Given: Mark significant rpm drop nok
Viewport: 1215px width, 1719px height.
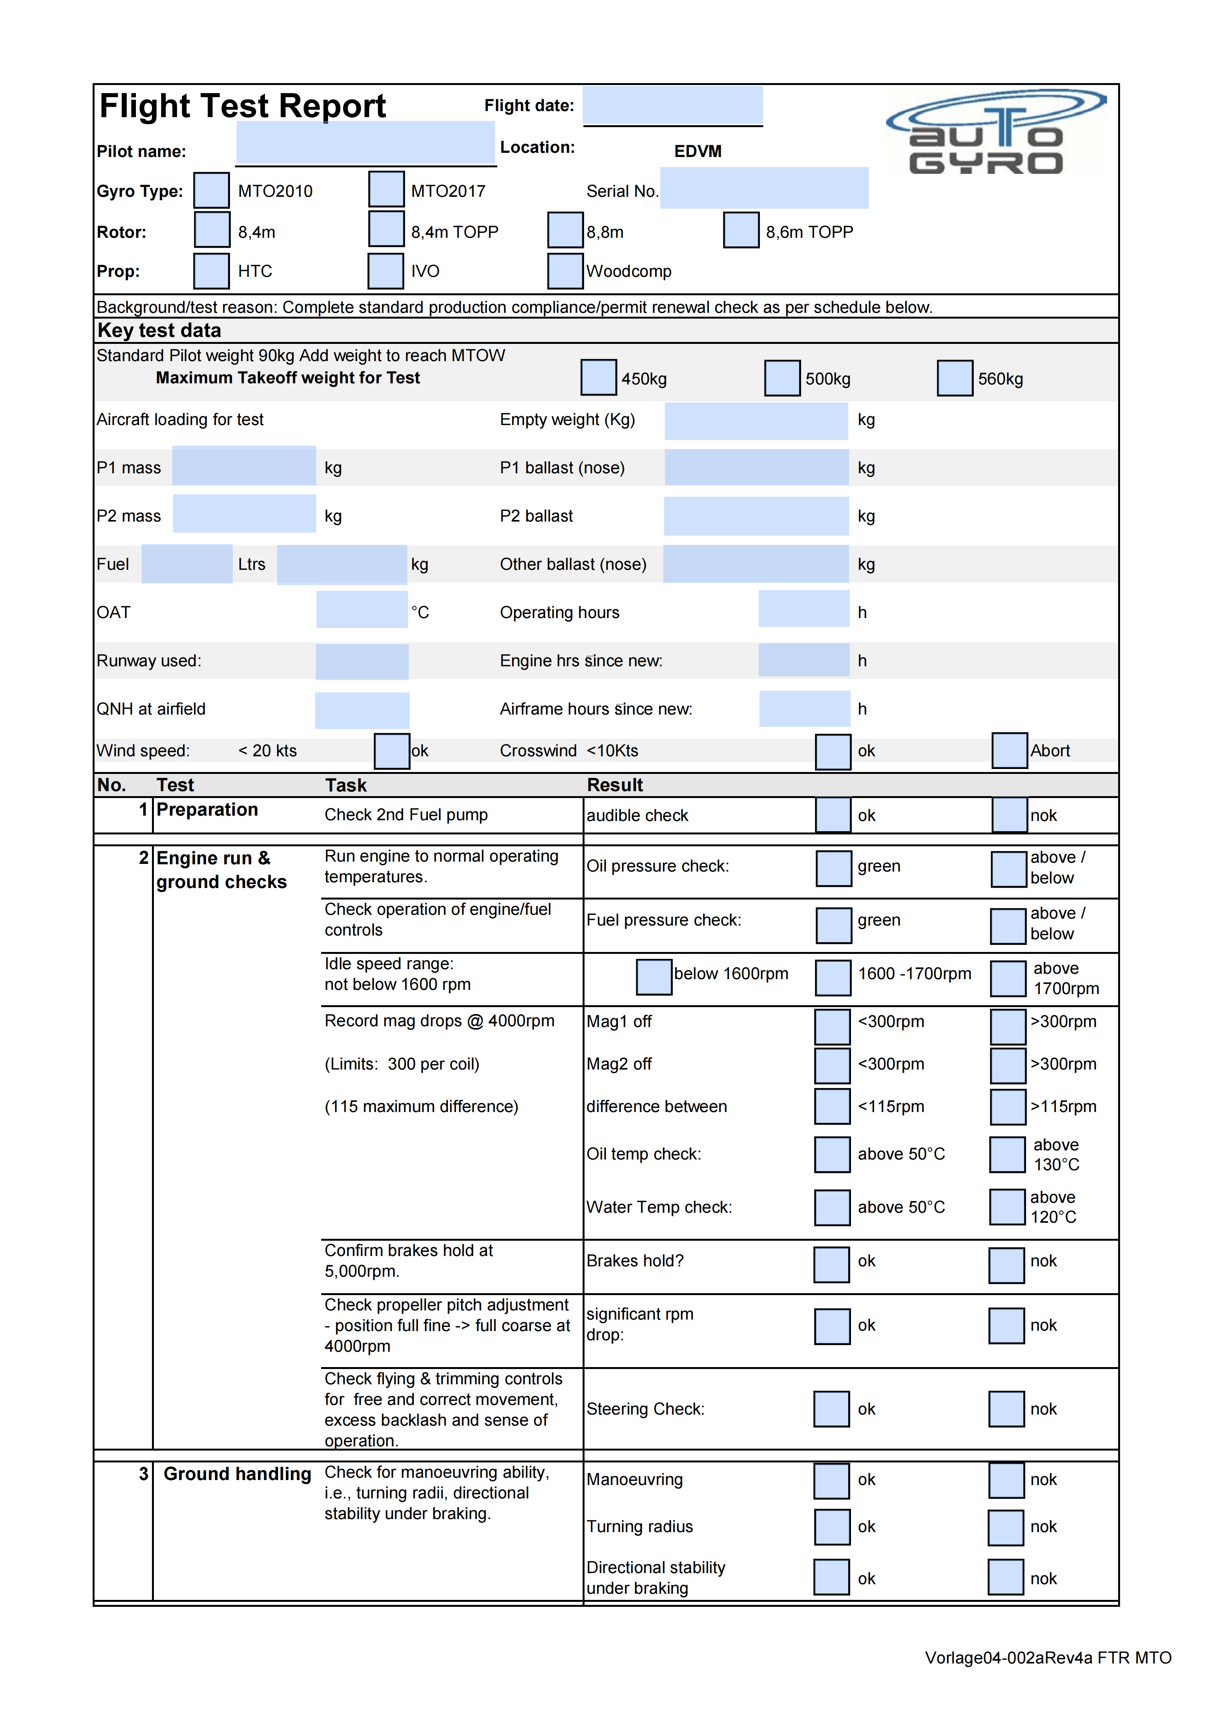Looking at the screenshot, I should pyautogui.click(x=1007, y=1325).
